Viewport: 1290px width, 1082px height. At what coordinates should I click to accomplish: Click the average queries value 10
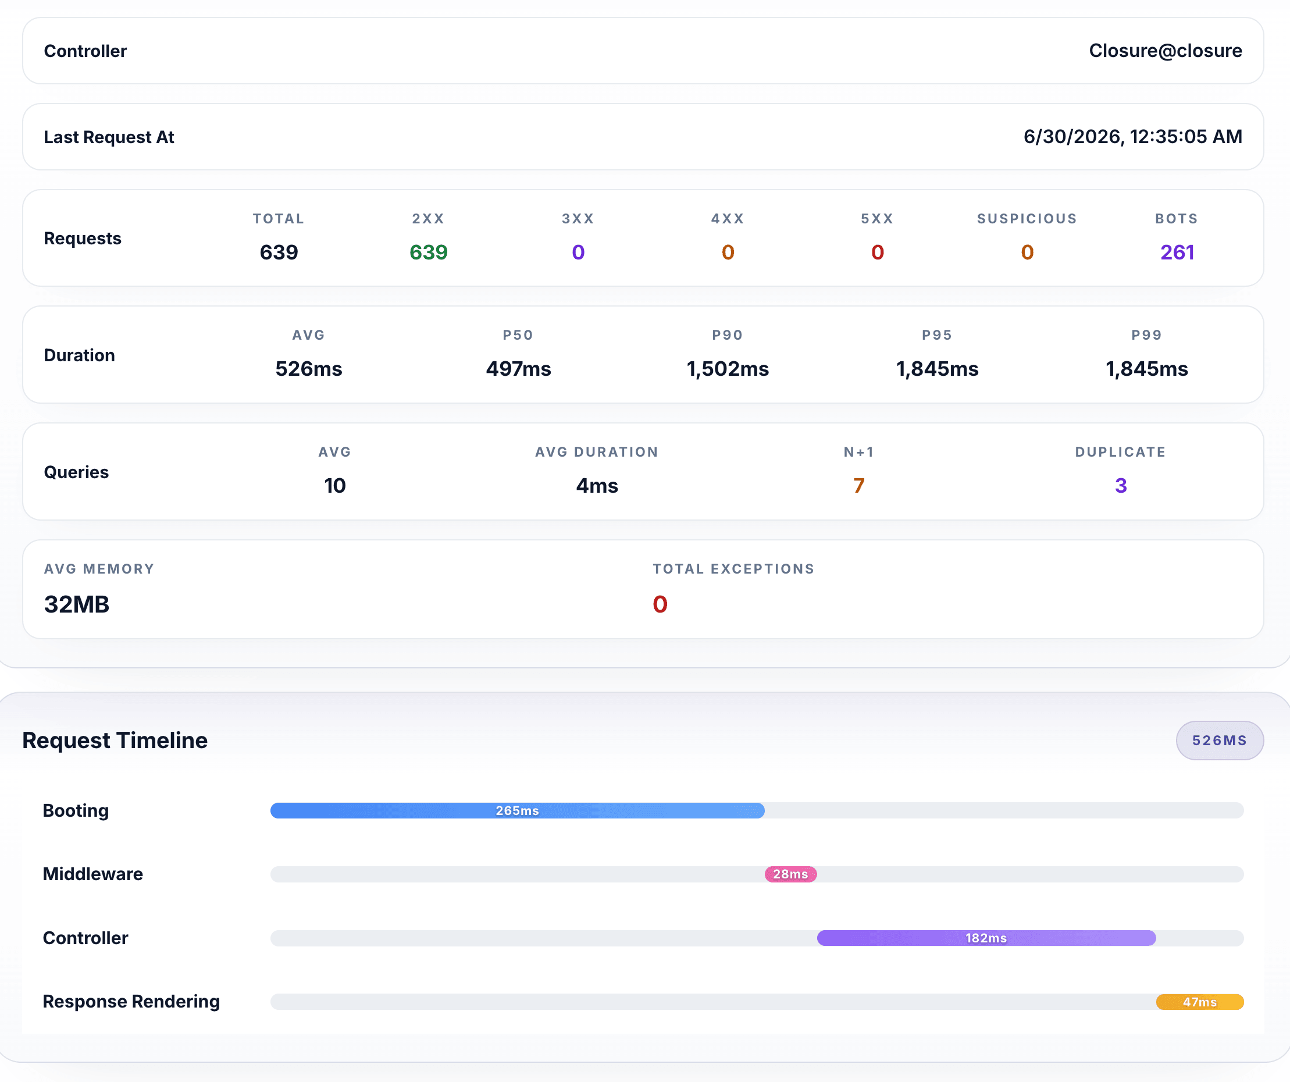point(335,485)
